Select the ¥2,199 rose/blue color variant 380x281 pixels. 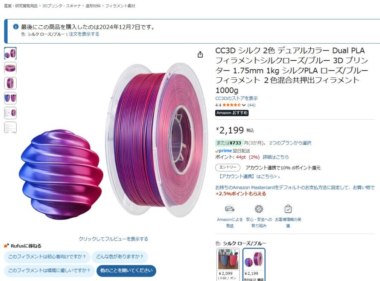point(254,264)
